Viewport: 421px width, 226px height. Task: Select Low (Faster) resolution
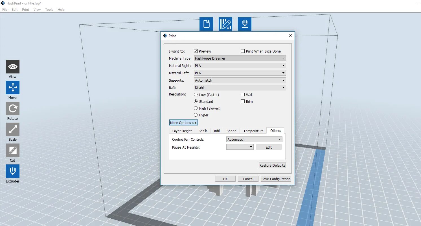coord(196,95)
